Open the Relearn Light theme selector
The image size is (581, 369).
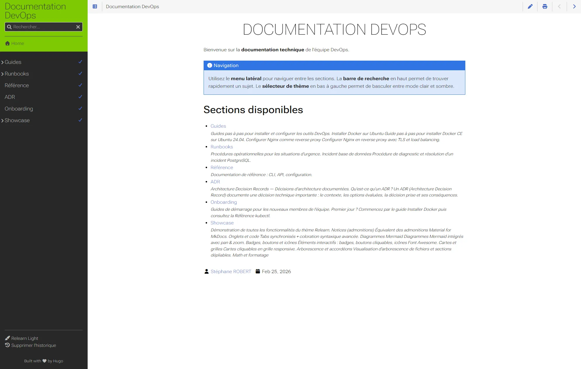click(x=25, y=338)
